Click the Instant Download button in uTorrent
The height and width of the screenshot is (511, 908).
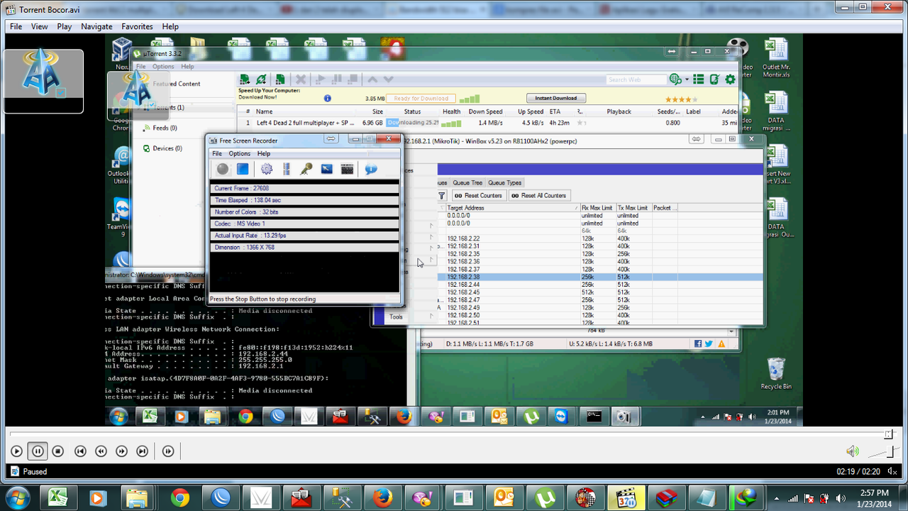pyautogui.click(x=556, y=98)
